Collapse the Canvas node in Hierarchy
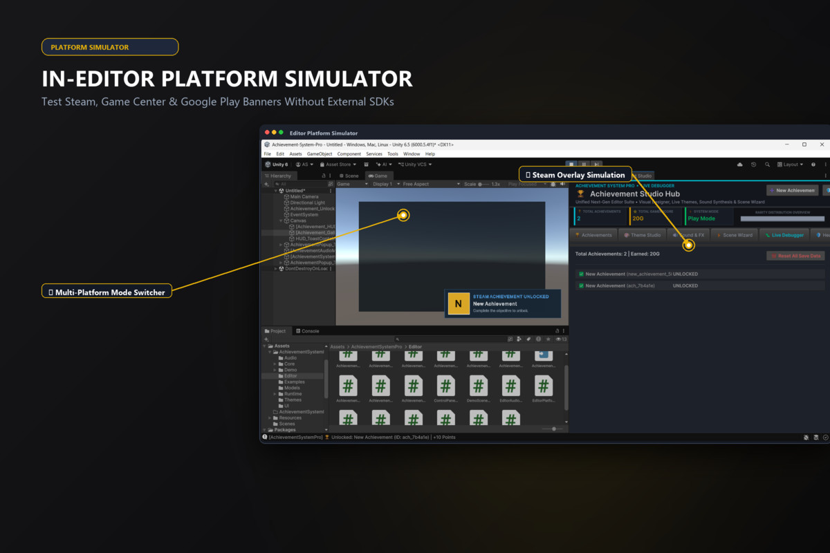 point(282,221)
